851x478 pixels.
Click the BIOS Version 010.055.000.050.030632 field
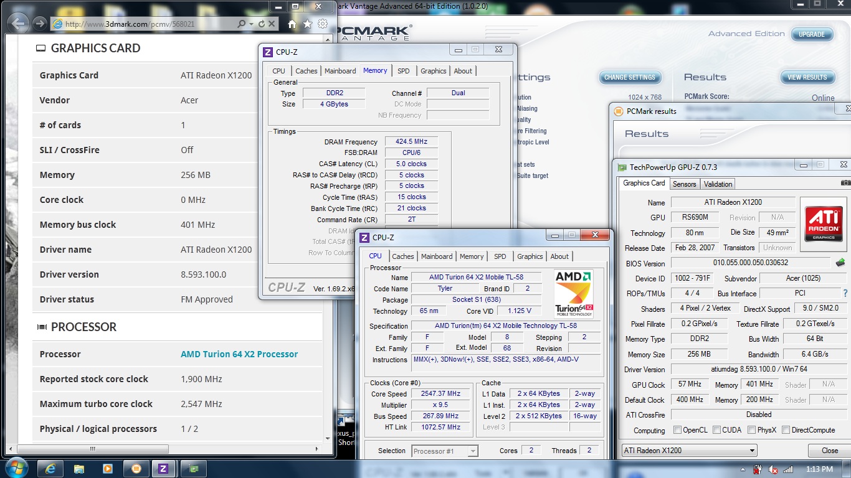[x=751, y=263]
